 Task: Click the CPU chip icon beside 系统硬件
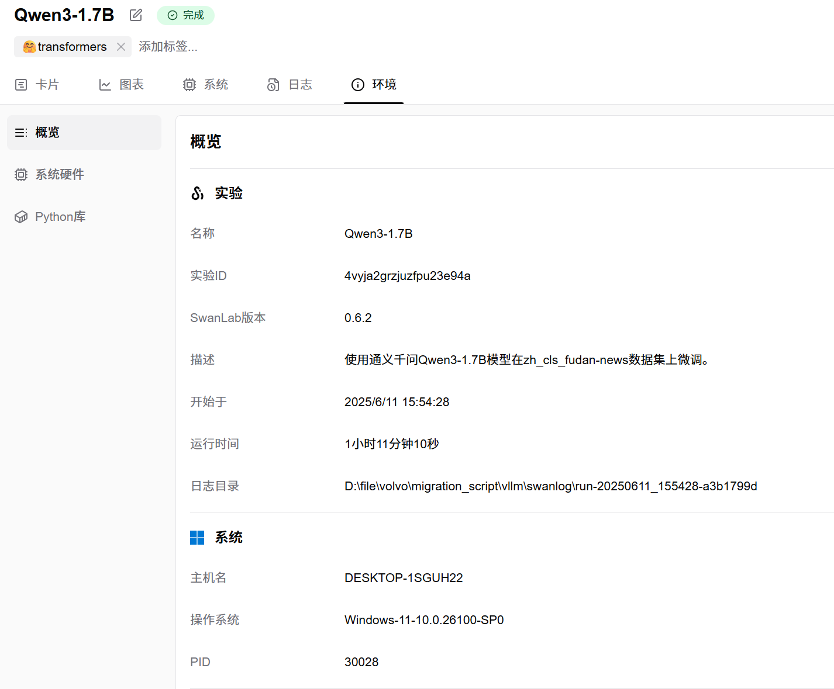tap(21, 175)
